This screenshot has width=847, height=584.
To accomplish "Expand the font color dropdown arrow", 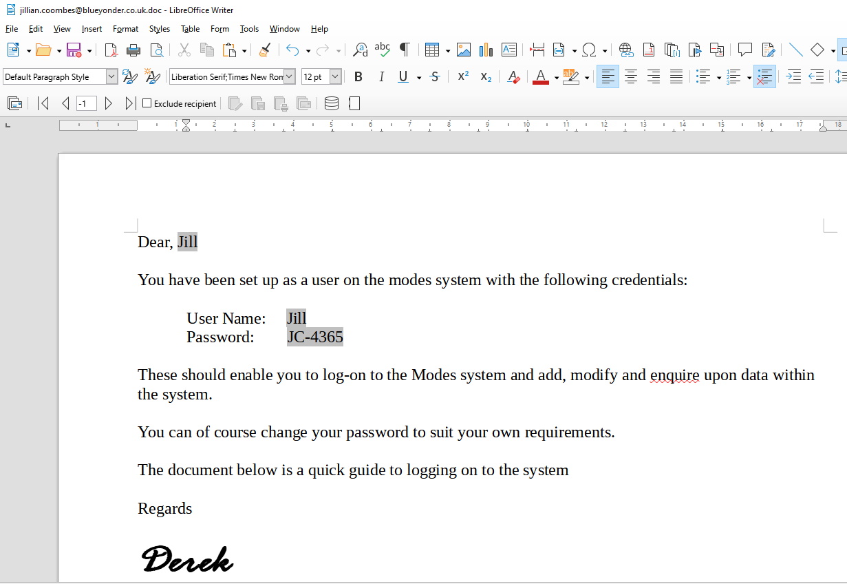I will pos(556,78).
